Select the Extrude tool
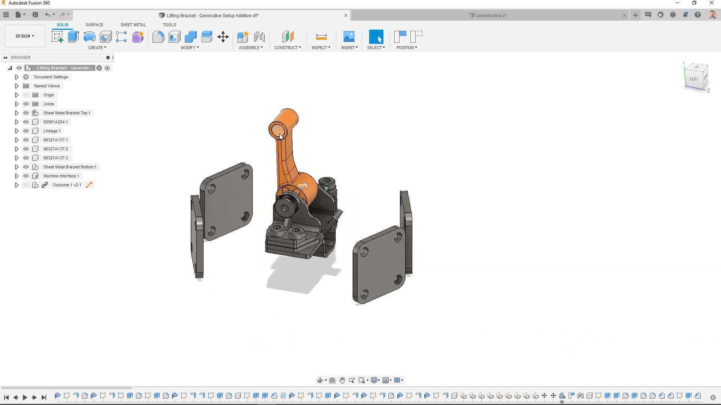Viewport: 721px width, 405px height. (x=72, y=36)
